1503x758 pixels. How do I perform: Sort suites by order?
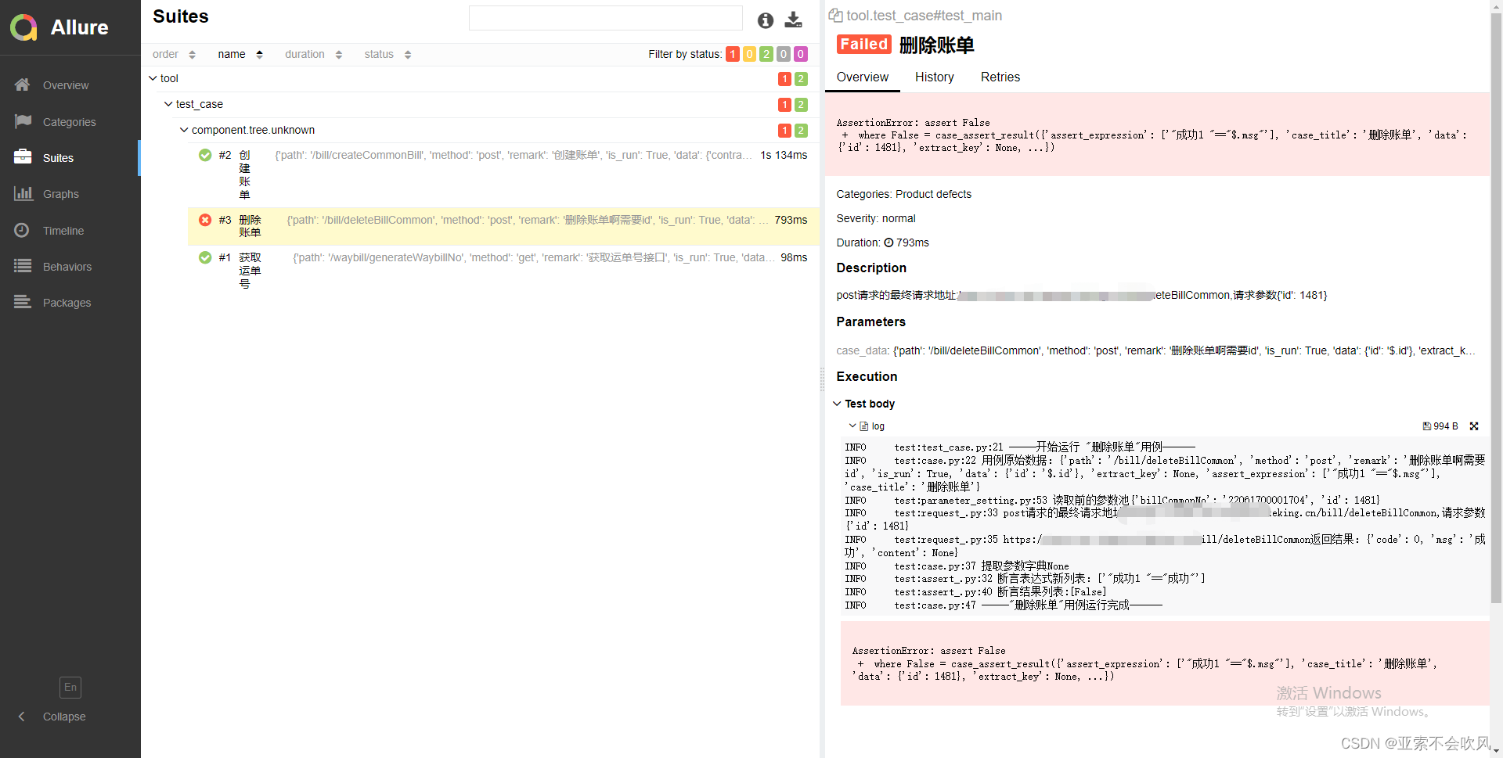pos(174,54)
